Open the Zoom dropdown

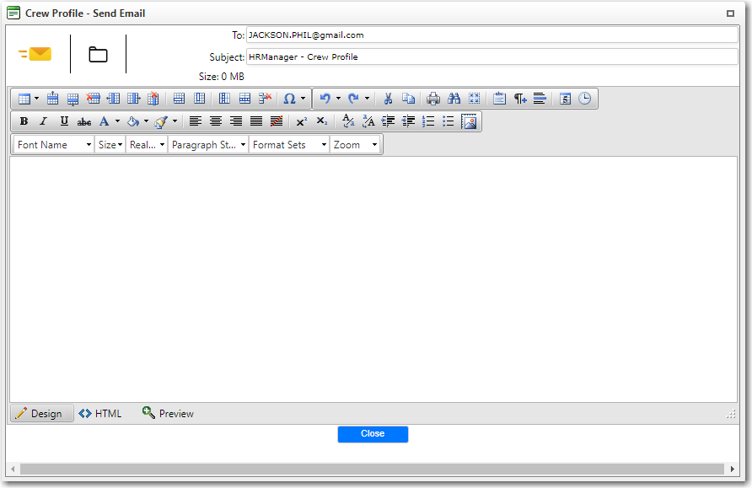355,145
